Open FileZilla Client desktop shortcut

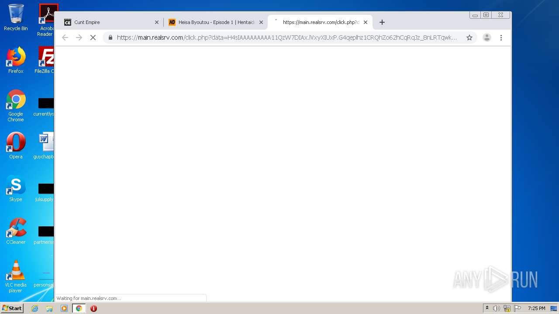pyautogui.click(x=45, y=60)
